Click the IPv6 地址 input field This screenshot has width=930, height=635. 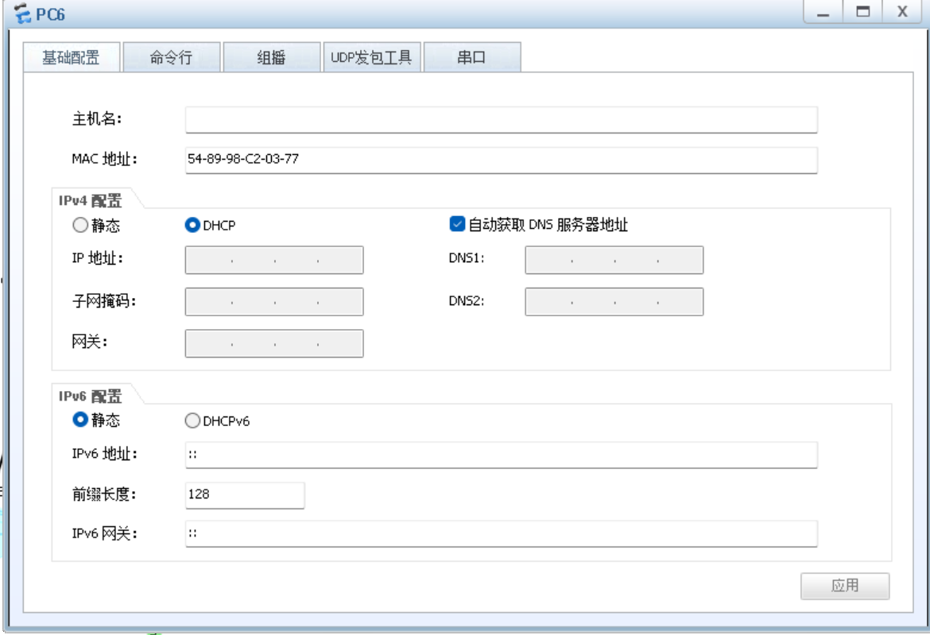coord(502,455)
